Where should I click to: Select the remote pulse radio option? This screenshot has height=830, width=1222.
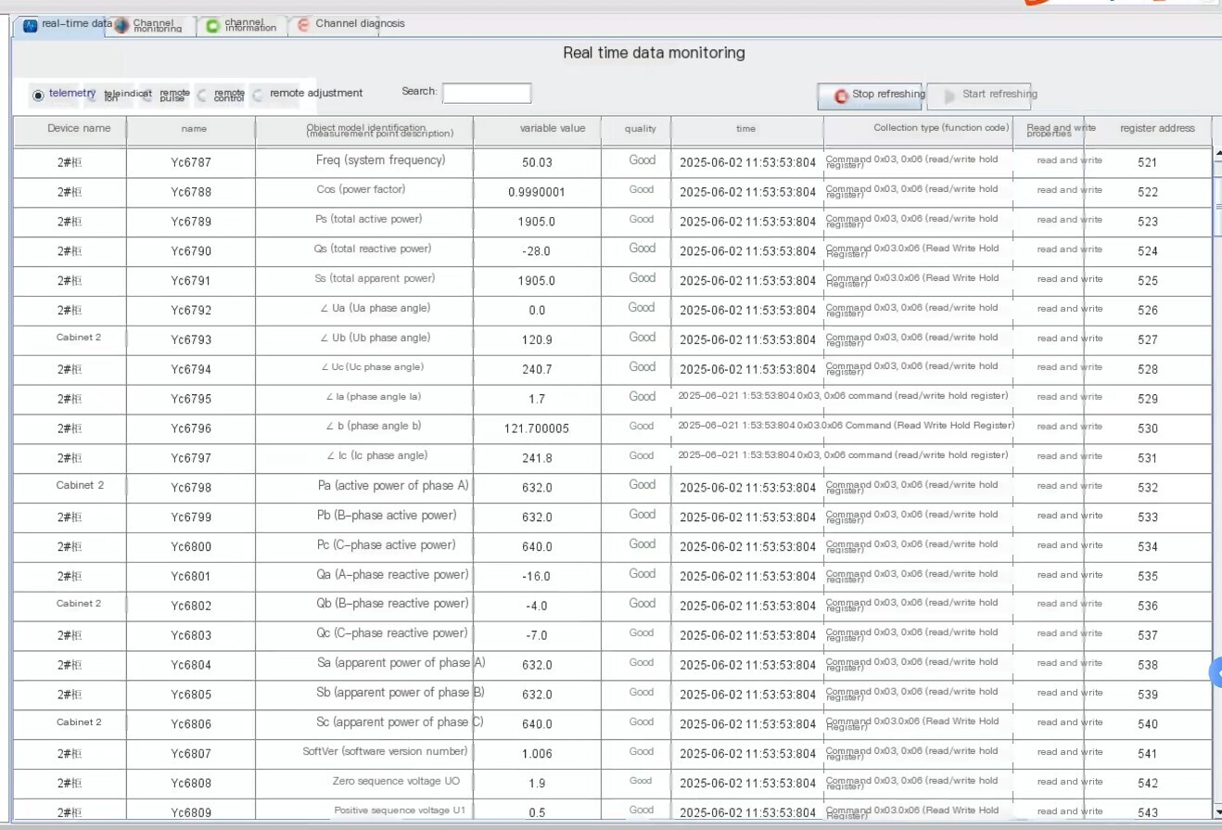(146, 95)
